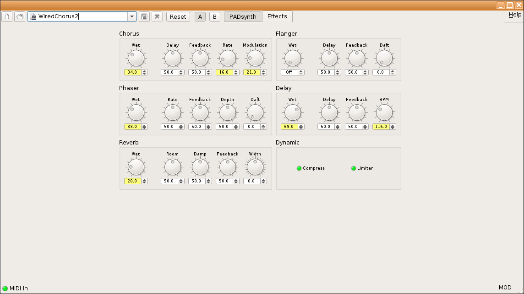The width and height of the screenshot is (524, 294).
Task: Save the preset with the floppy icon
Action: (144, 16)
